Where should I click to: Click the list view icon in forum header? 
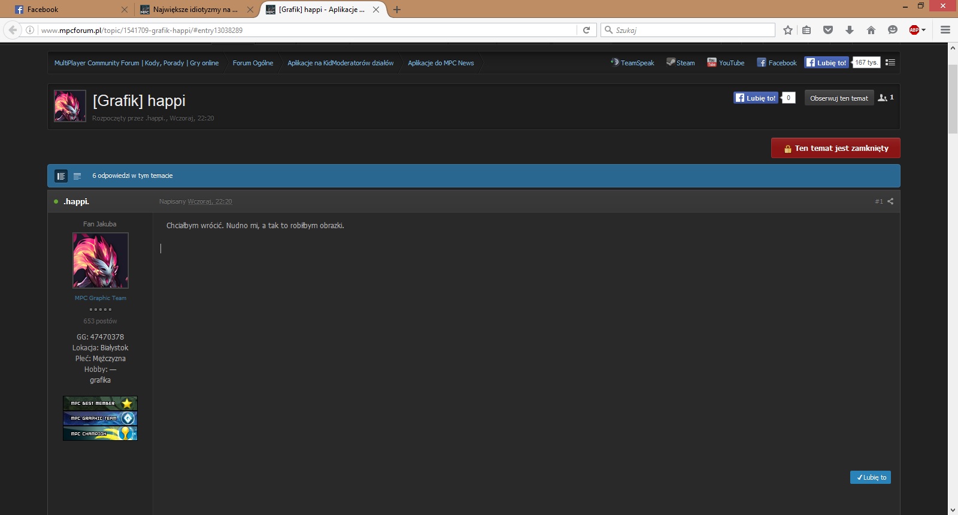[890, 62]
